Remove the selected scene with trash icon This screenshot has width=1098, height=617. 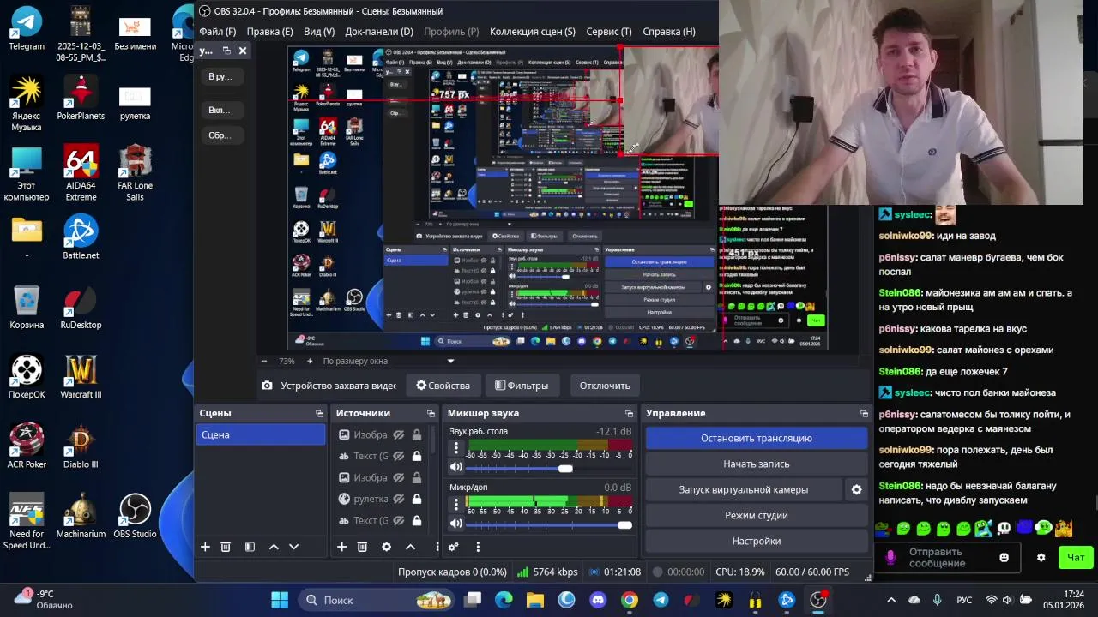point(226,547)
